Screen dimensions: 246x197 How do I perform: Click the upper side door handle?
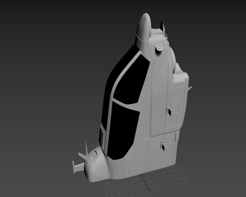[x=169, y=111]
